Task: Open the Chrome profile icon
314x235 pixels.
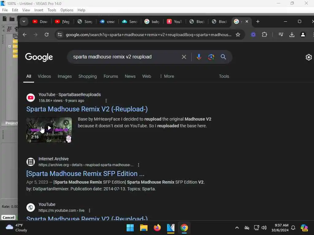Action: click(303, 35)
